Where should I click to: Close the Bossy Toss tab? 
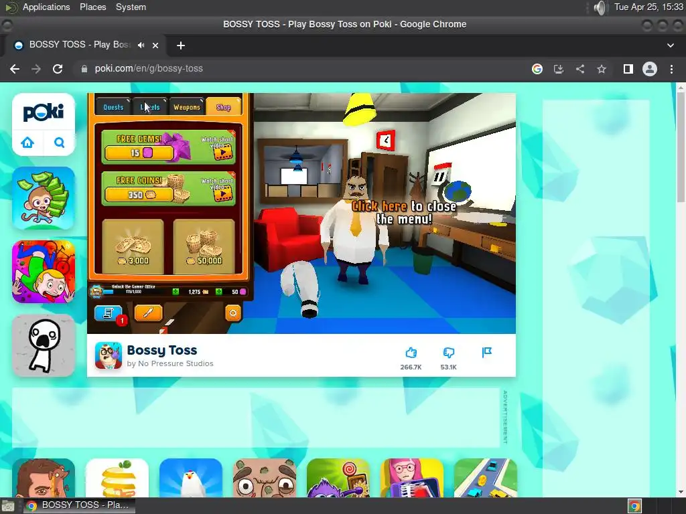pyautogui.click(x=155, y=45)
